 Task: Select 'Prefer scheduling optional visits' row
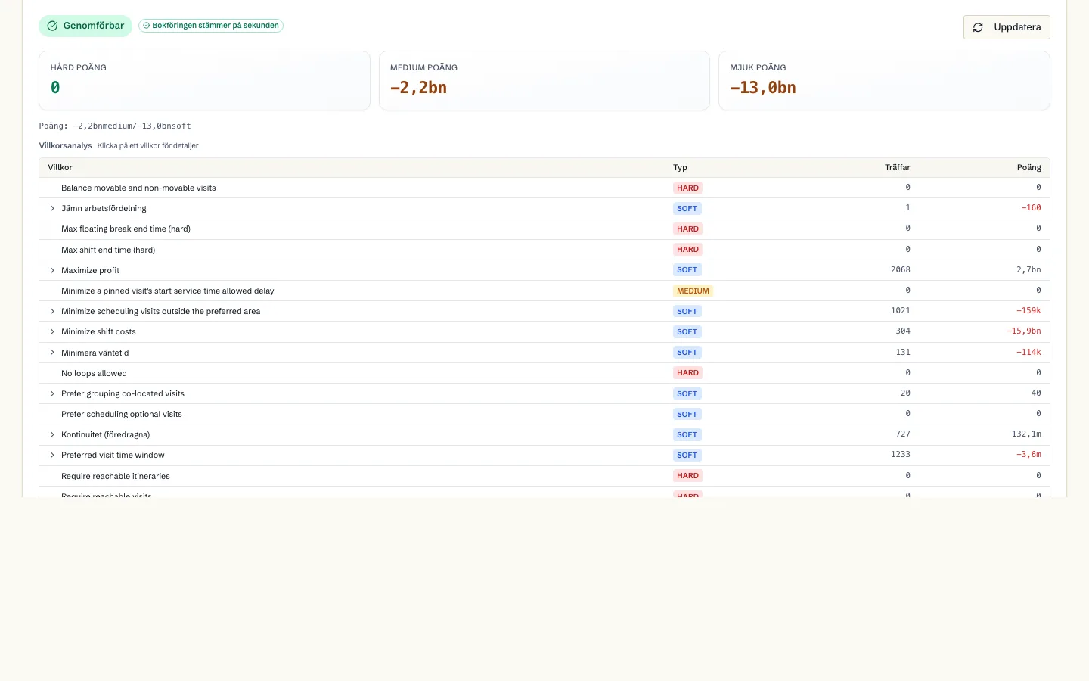click(x=544, y=415)
